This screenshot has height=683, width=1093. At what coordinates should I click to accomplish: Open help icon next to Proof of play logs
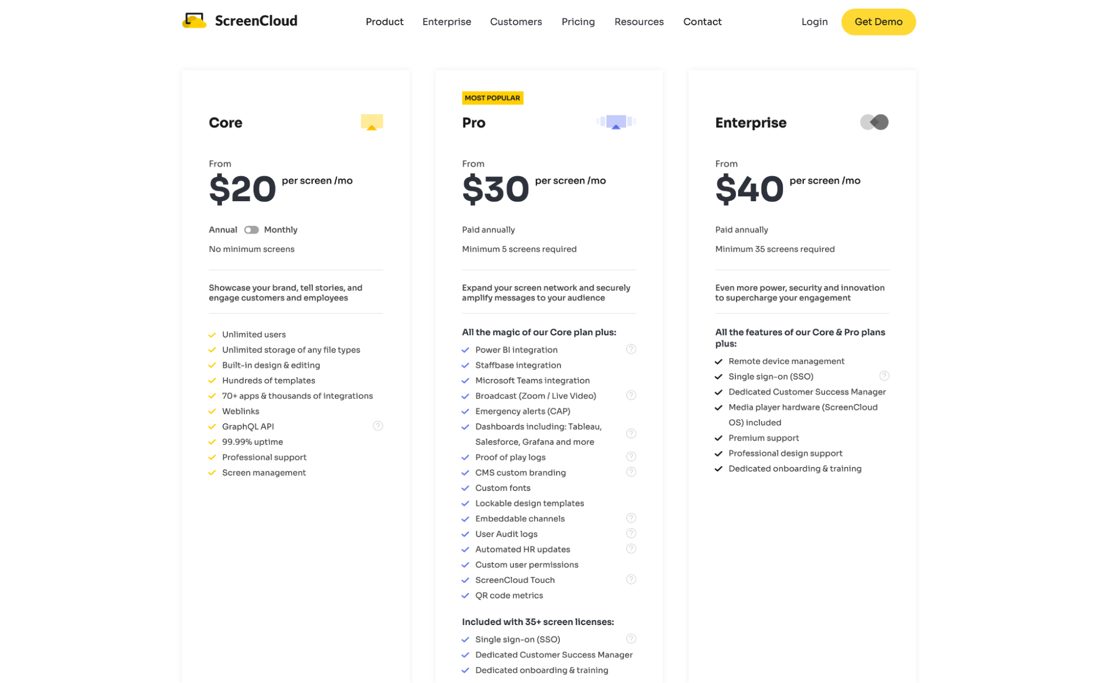pyautogui.click(x=631, y=457)
